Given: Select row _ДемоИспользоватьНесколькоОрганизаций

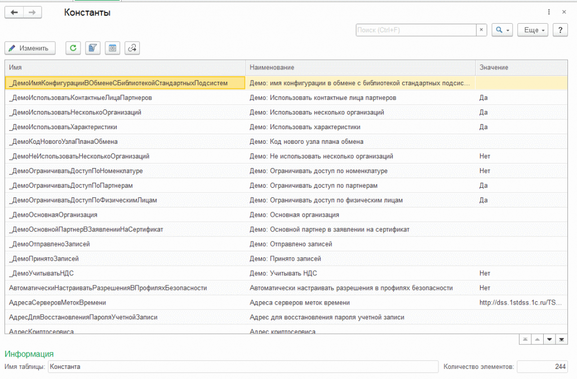Looking at the screenshot, I should pos(286,112).
